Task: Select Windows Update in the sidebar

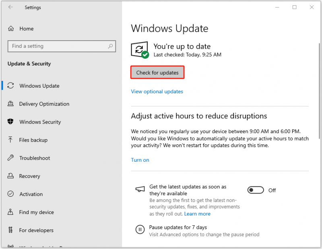Action: click(x=39, y=86)
